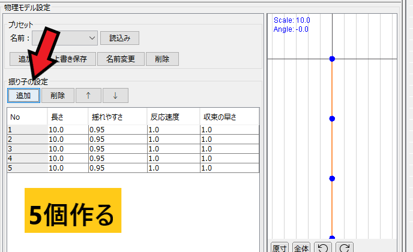Click the 全体 view button
Screen dimensions: 413x252
(x=301, y=247)
